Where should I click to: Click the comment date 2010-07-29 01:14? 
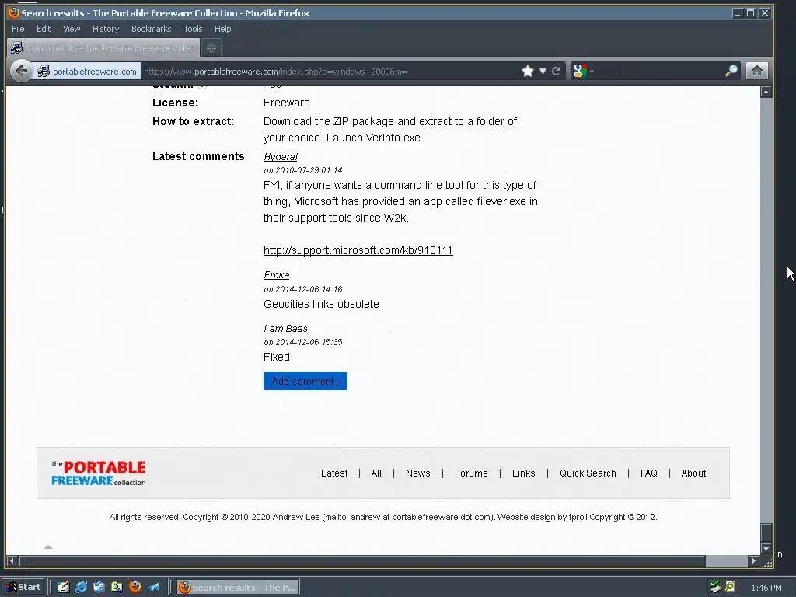pos(302,170)
